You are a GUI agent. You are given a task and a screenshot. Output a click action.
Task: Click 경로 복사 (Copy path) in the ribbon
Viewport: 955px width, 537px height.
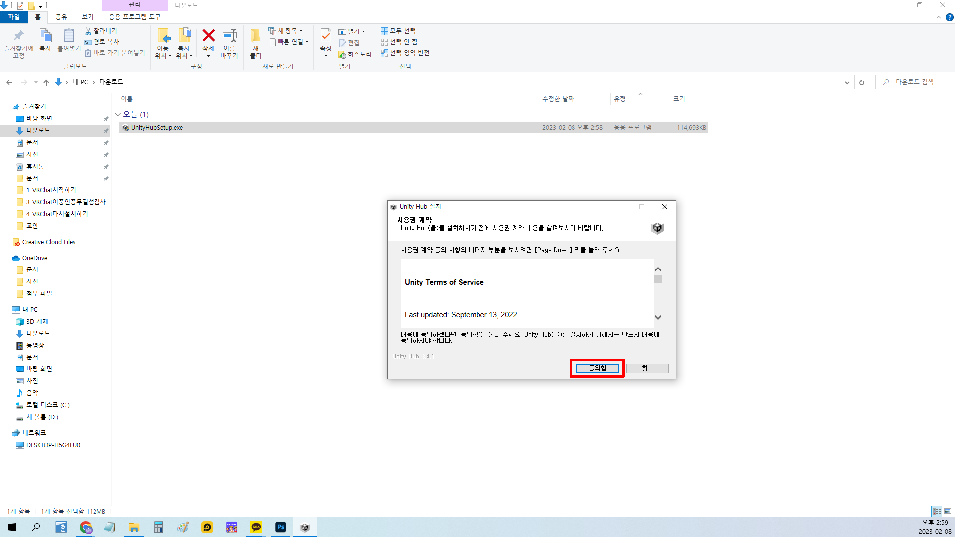(x=102, y=42)
